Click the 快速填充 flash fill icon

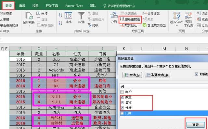pos(122,13)
